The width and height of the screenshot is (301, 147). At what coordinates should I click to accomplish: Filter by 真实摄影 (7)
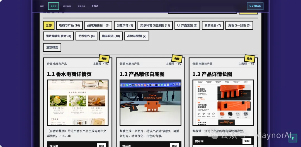(213, 25)
